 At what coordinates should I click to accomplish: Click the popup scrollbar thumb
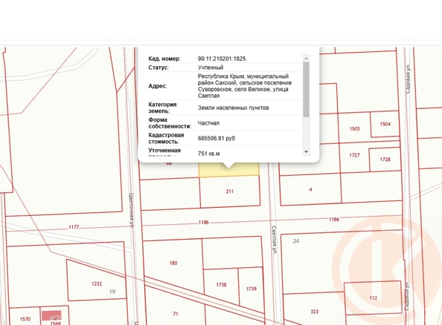click(x=306, y=89)
